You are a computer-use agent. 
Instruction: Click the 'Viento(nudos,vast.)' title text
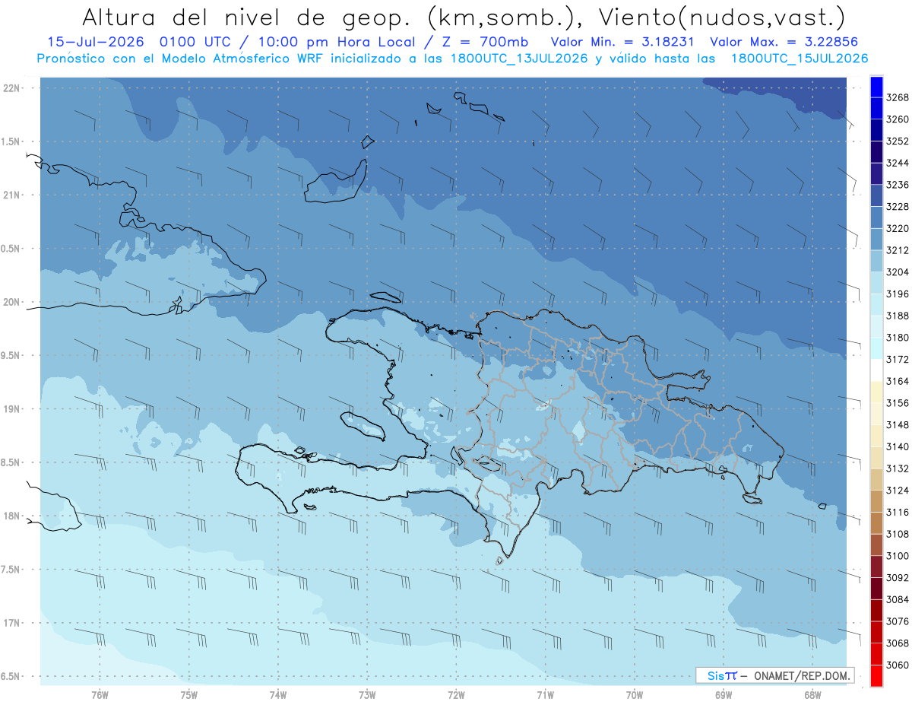click(723, 16)
